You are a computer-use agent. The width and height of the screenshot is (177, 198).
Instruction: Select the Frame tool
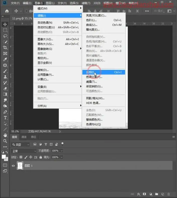pos(5,53)
